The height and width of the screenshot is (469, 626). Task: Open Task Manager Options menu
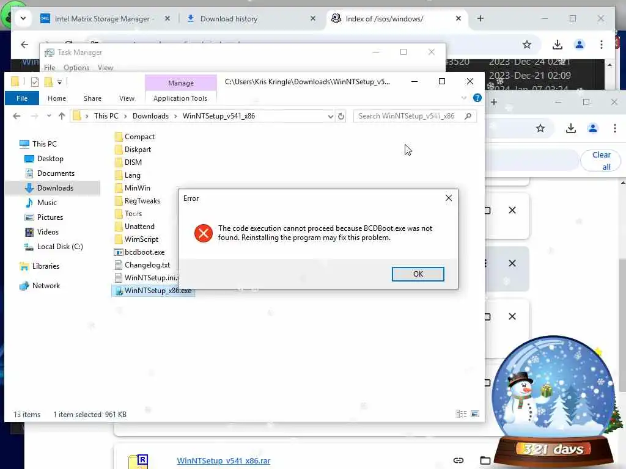[76, 68]
